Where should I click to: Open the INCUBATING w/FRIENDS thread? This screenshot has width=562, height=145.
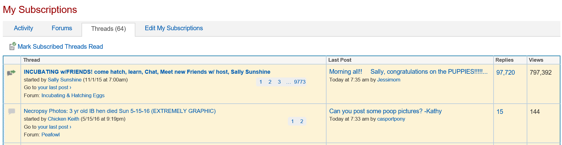click(147, 72)
